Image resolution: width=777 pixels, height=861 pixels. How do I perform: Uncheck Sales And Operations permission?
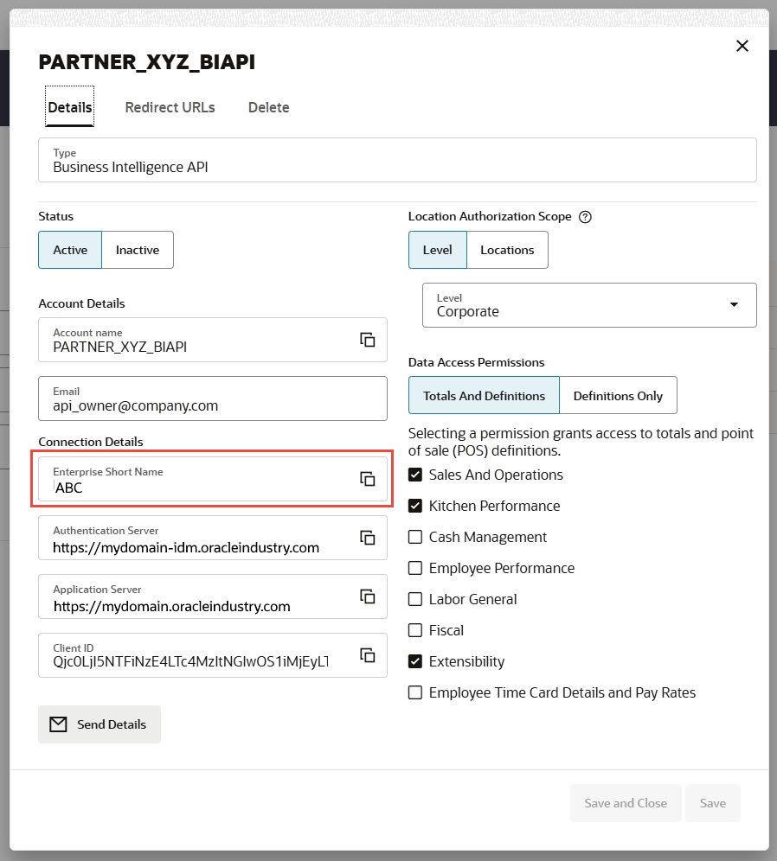415,475
